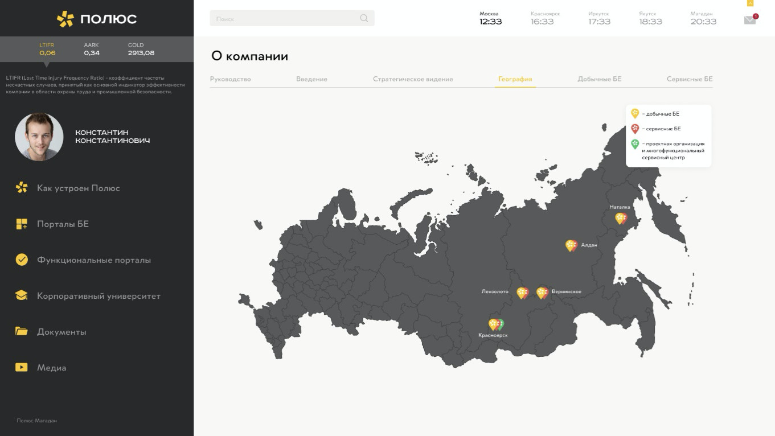775x436 pixels.
Task: Click the Лензолото map label
Action: 495,291
